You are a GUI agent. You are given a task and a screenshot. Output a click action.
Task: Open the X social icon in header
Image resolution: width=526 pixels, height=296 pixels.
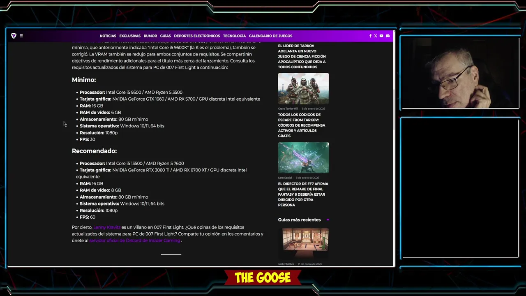(376, 36)
